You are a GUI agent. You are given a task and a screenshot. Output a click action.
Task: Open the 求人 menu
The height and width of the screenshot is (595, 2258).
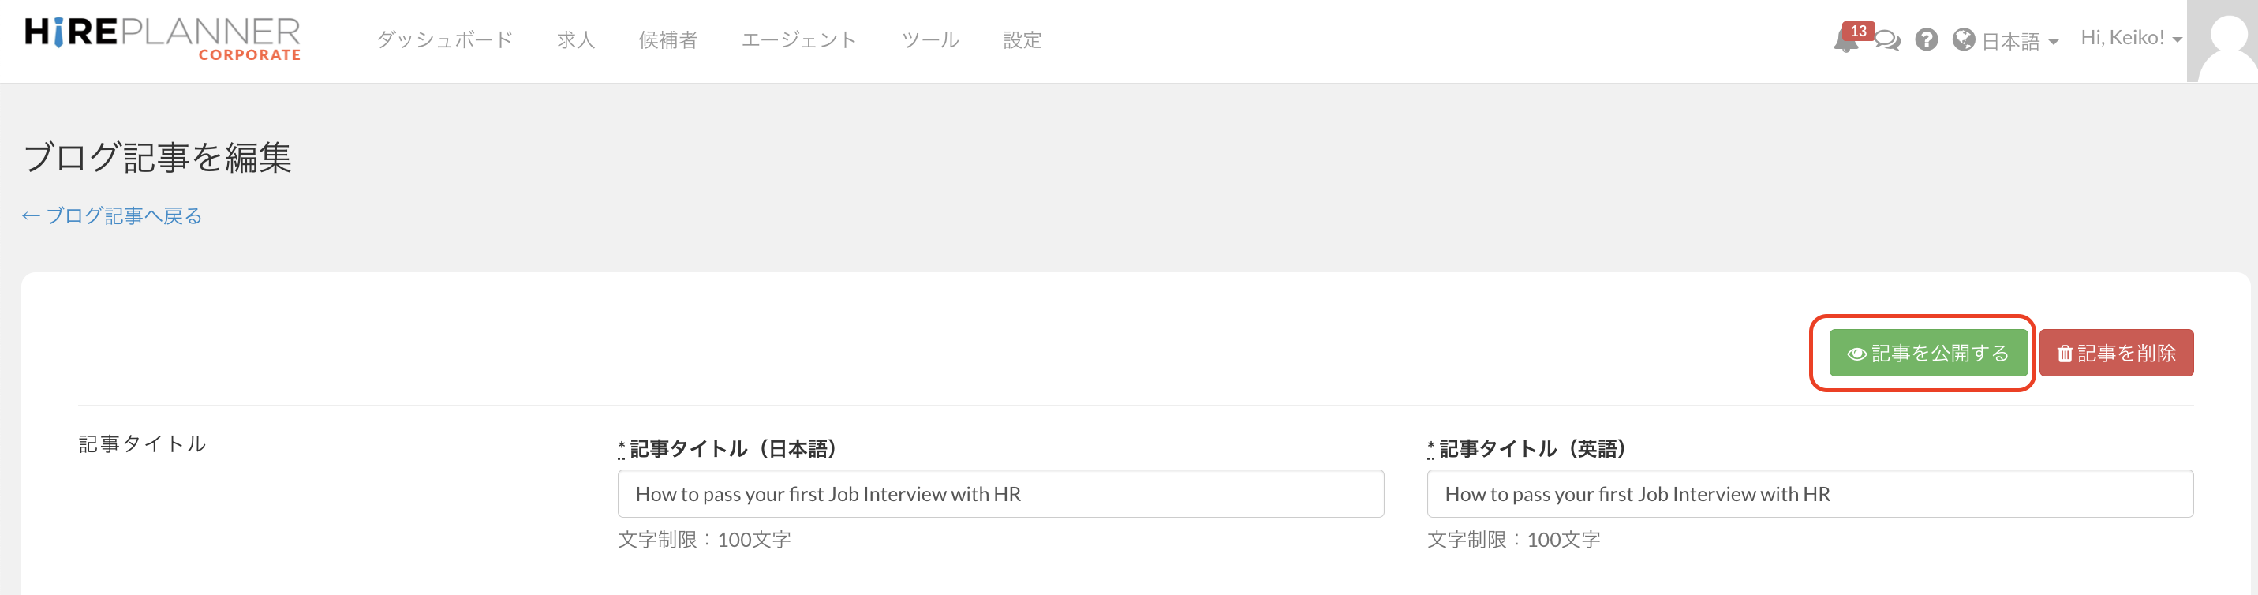pyautogui.click(x=576, y=40)
